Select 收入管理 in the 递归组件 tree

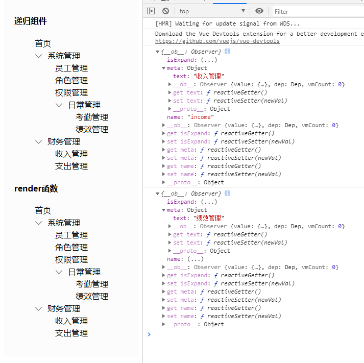point(71,154)
